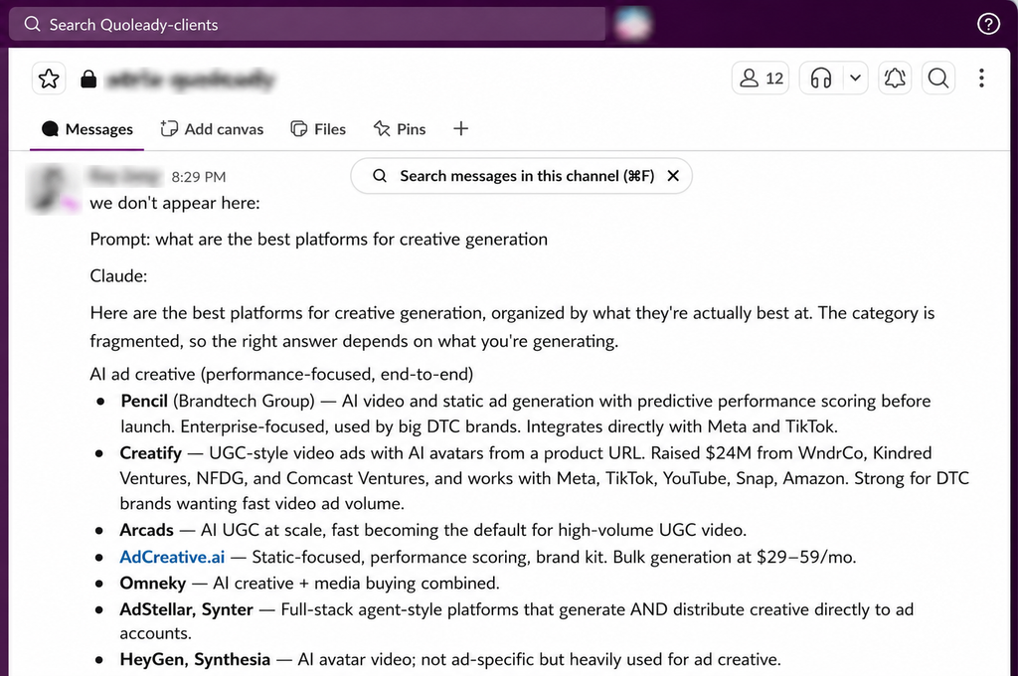
Task: Click the channel search magnifier icon
Action: pyautogui.click(x=938, y=78)
